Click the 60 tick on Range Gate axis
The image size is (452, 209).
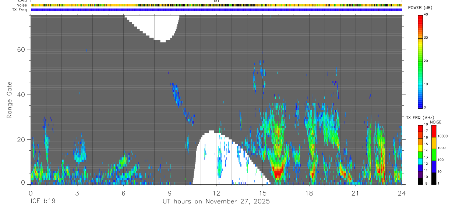pyautogui.click(x=22, y=49)
